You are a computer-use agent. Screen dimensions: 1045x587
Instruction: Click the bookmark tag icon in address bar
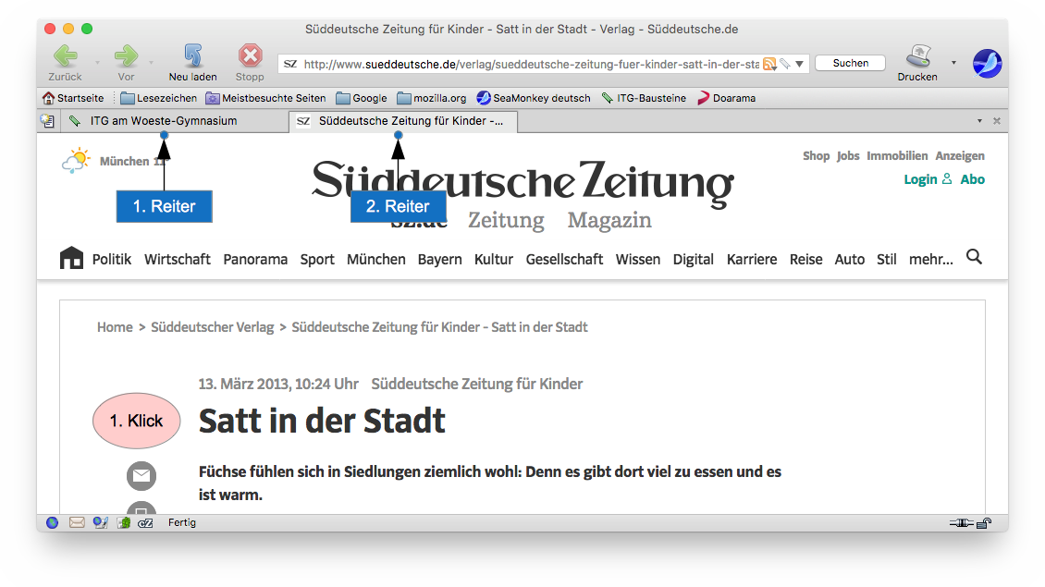785,64
